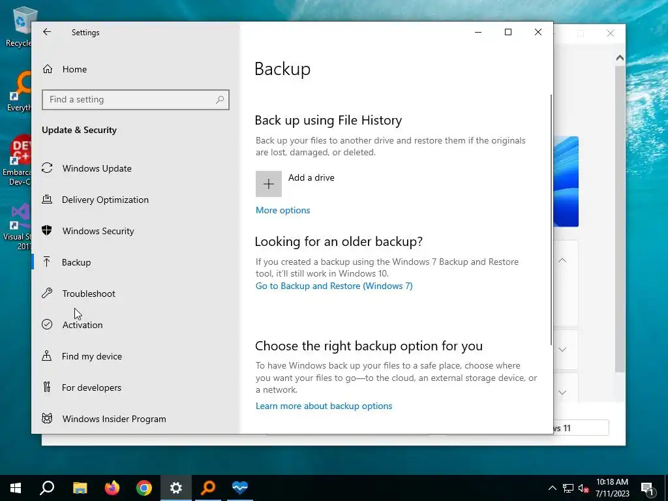Click the Windows Update refresh icon
Image resolution: width=668 pixels, height=501 pixels.
coord(47,168)
